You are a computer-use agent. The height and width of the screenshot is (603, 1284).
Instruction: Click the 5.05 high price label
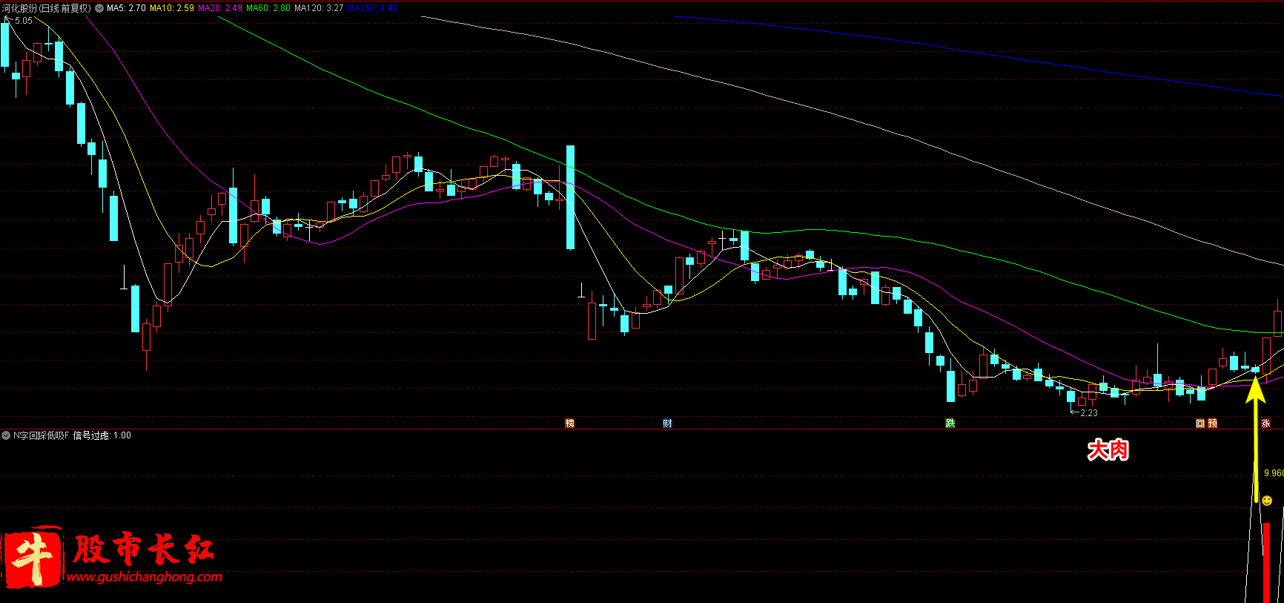[24, 21]
